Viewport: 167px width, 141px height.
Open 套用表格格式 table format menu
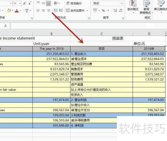pos(146,7)
